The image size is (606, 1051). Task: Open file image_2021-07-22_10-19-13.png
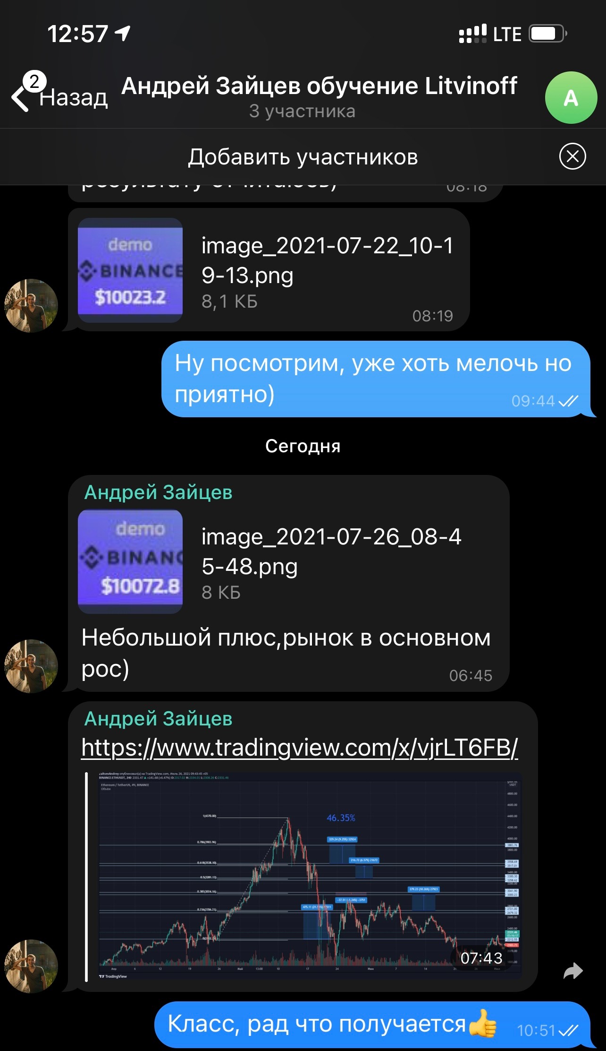pos(328,260)
